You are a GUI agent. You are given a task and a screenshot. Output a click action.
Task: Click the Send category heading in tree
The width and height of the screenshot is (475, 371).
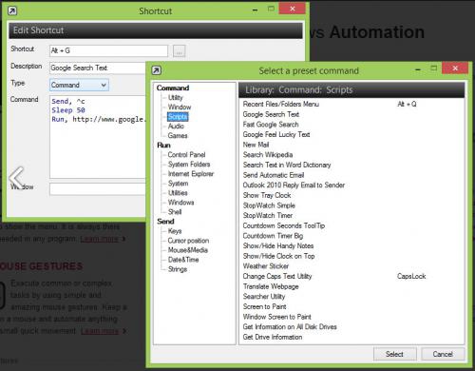[165, 222]
